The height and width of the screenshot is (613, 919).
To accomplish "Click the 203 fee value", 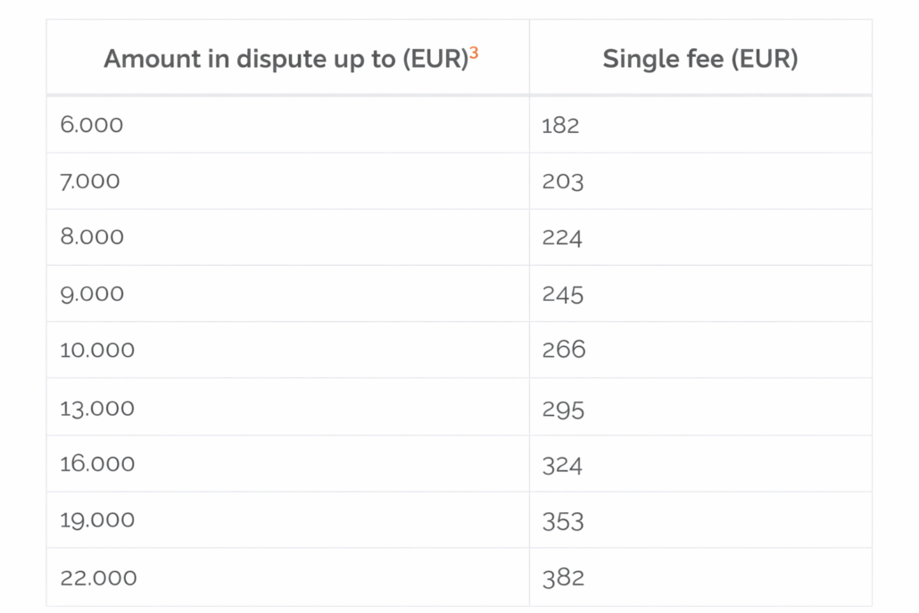I will [x=562, y=182].
